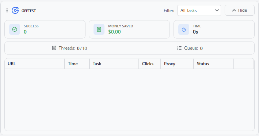Click the drag handle dots beside GEETEST
Screen dimensions: 259x136
[7, 11]
